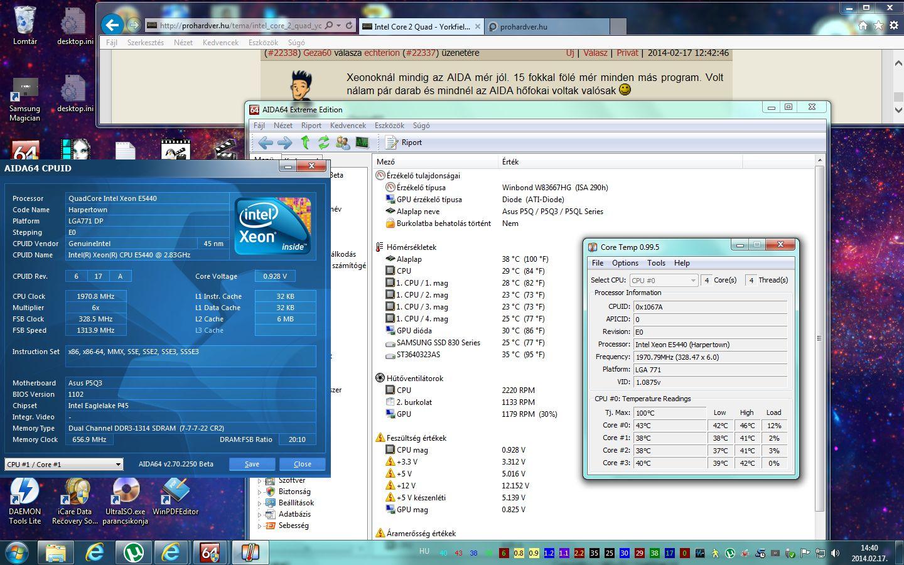Viewport: 904px width, 565px height.
Task: Open AIDA64 users toolbar icon
Action: tap(343, 143)
